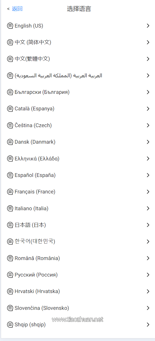Screen dimensions: 155x341
Task: Click the speech-bubble icon beside English (US)
Action: tap(10, 26)
